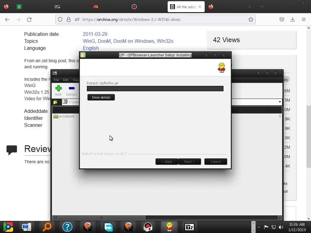
Task: Open the blue arrow file transfer taskbar icon
Action: pyautogui.click(x=108, y=227)
